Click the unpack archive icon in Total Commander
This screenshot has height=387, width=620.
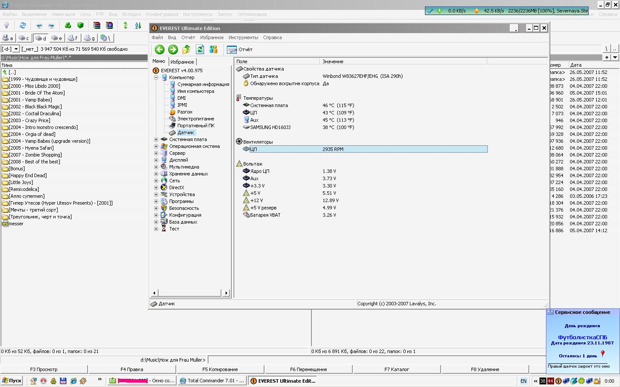pos(109,25)
